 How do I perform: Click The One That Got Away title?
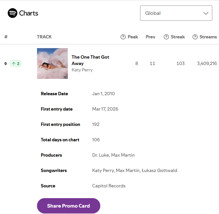click(x=90, y=60)
